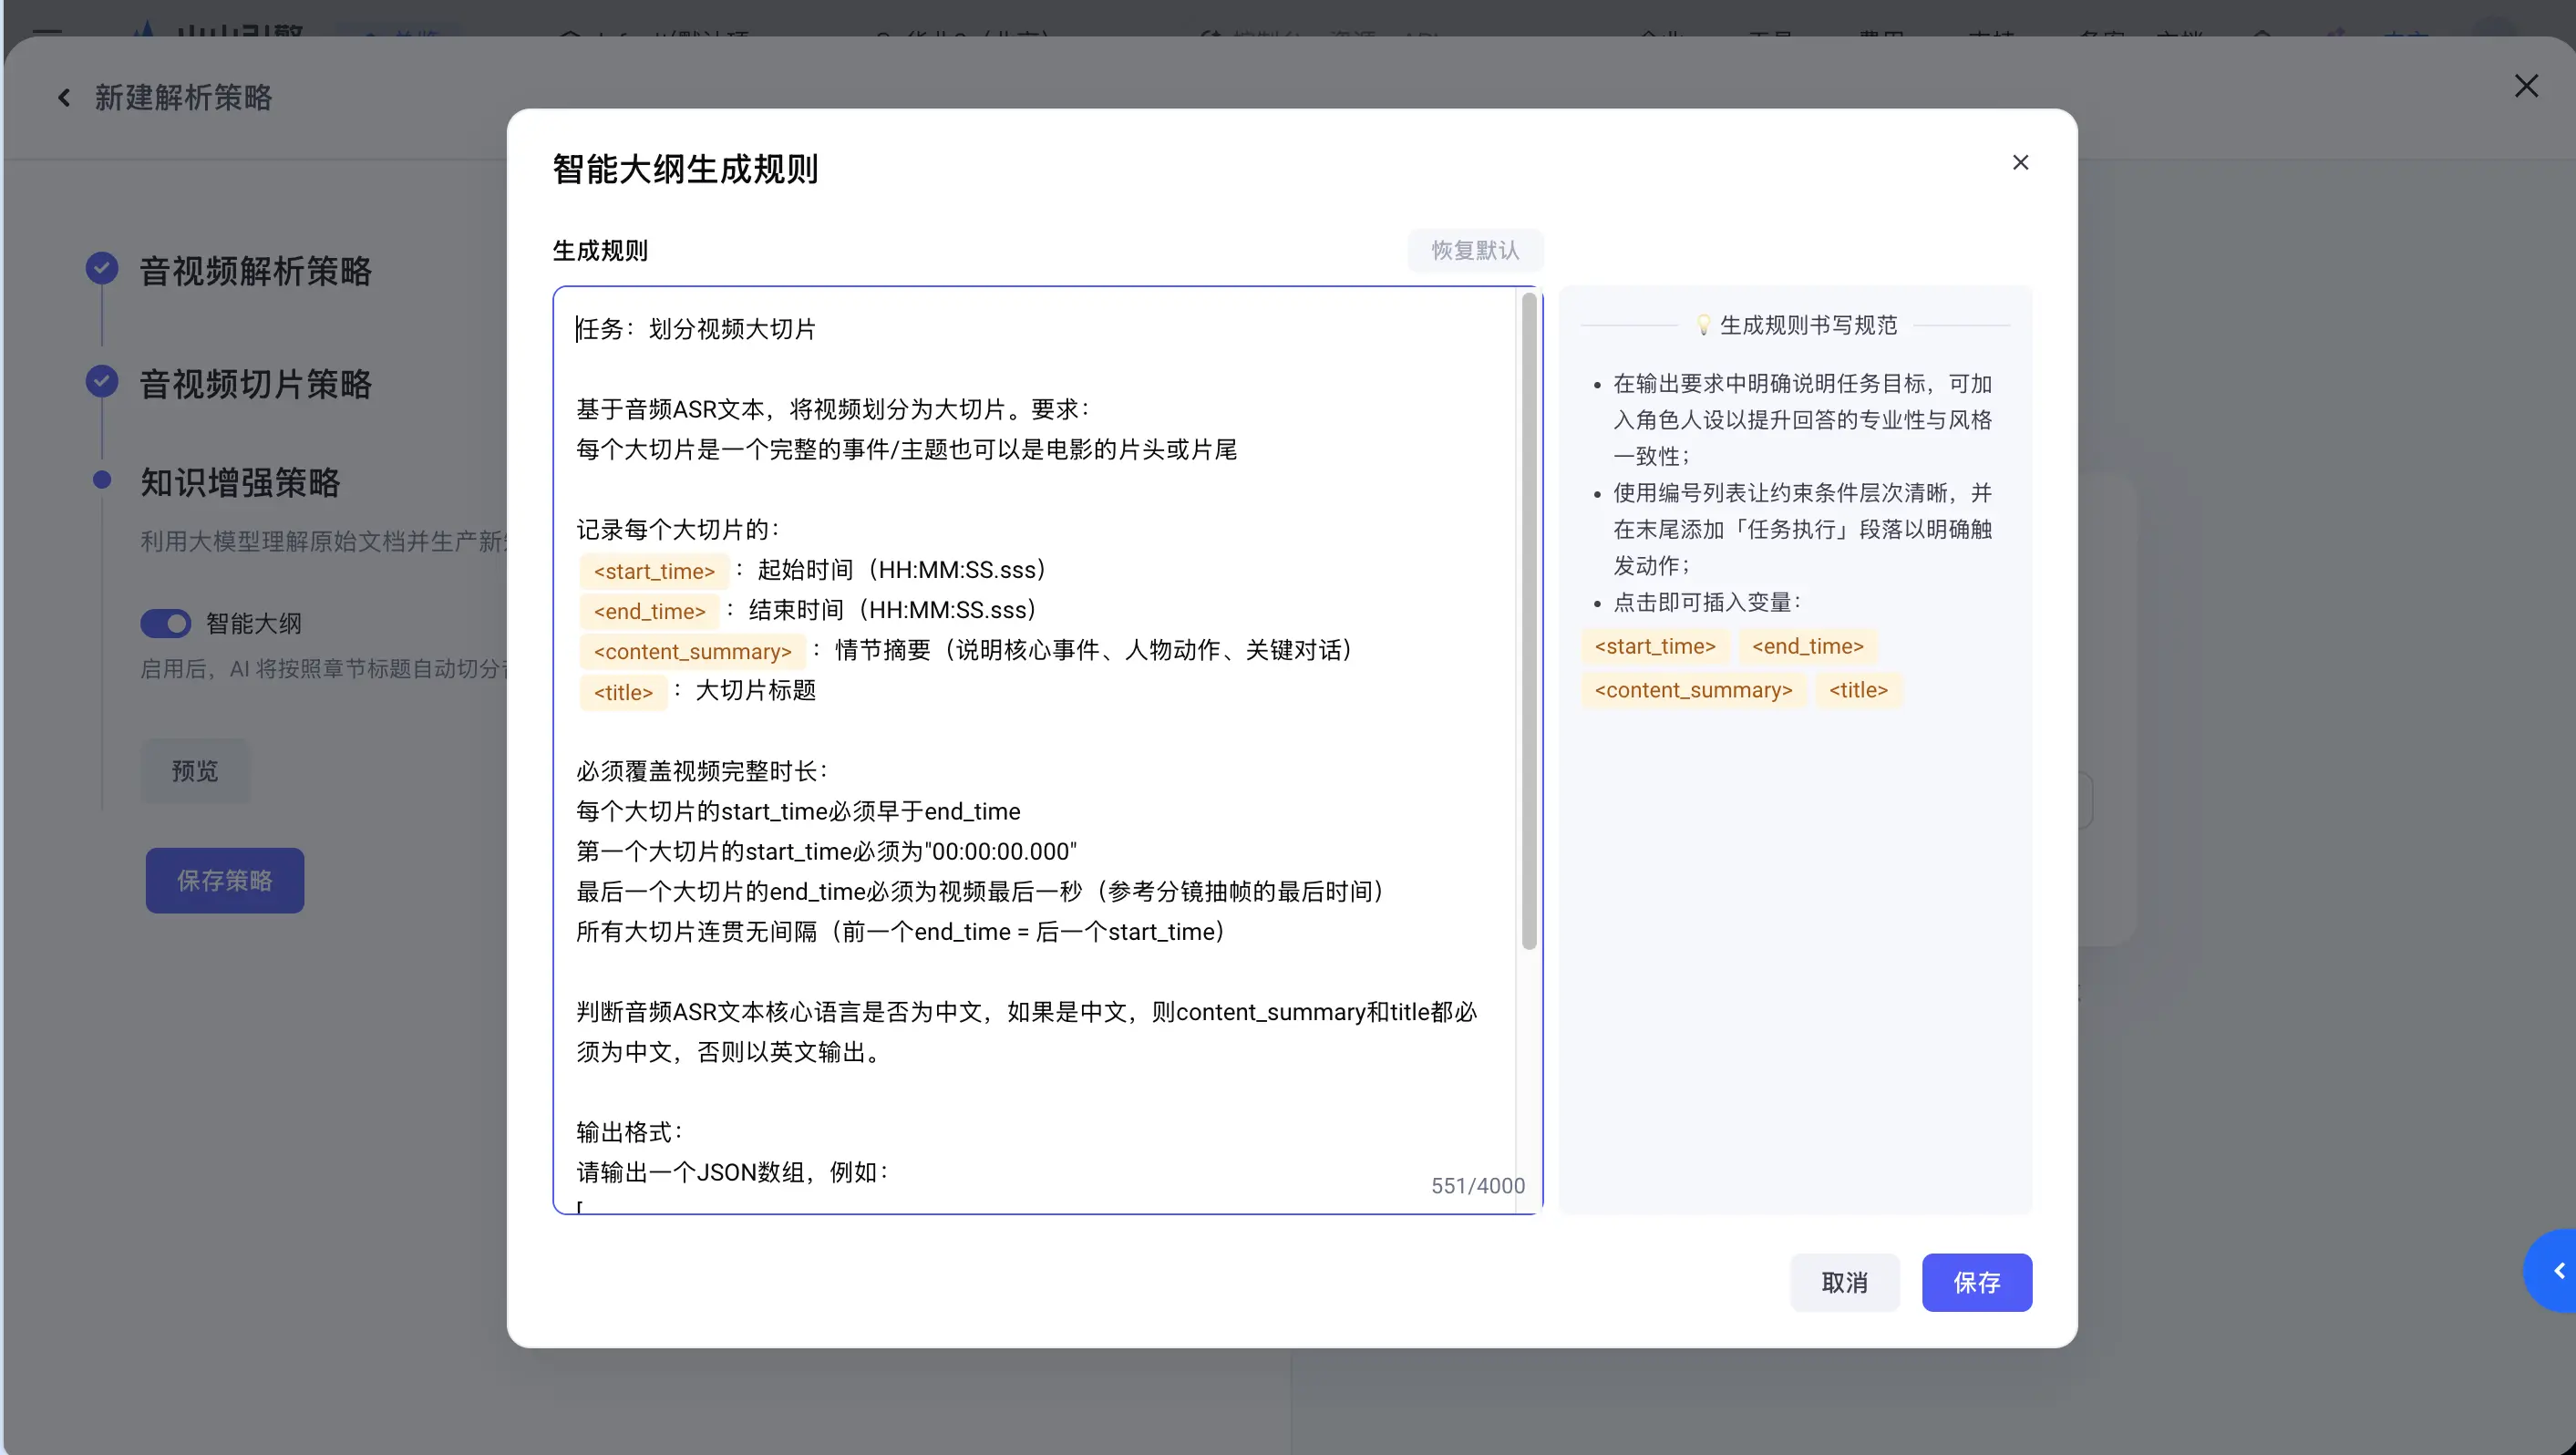The image size is (2576, 1455).
Task: Click the <content_summary> tag inside the rule editor
Action: [692, 652]
